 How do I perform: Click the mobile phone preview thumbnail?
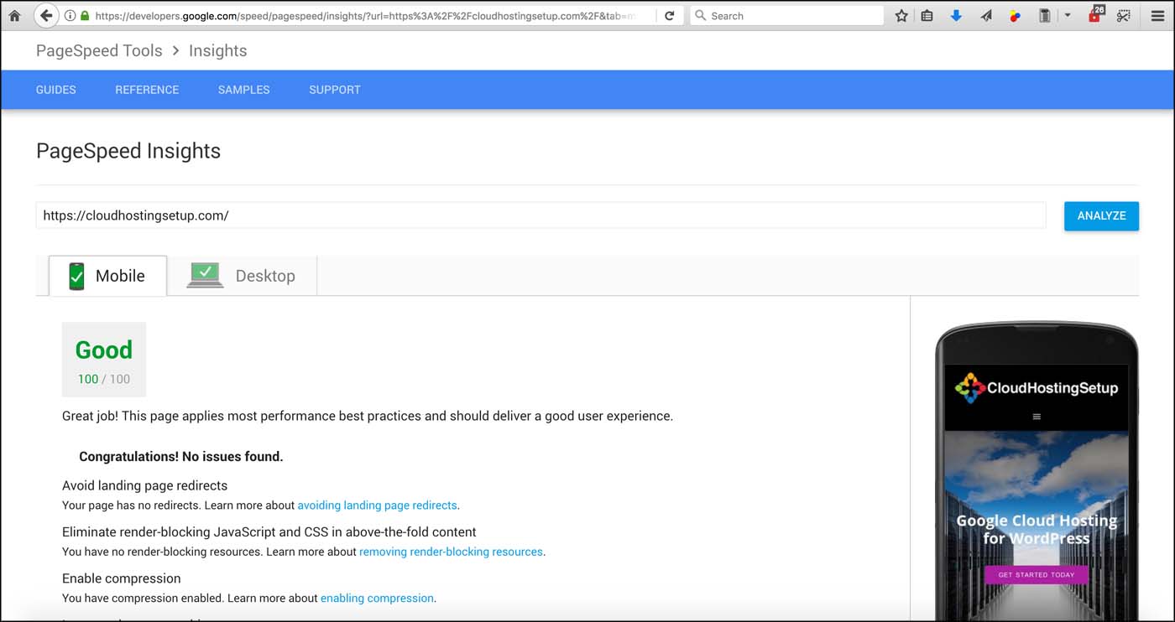(1037, 472)
